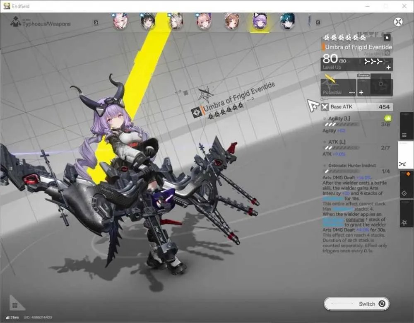Click the Q previous-operator key icon

point(96,23)
